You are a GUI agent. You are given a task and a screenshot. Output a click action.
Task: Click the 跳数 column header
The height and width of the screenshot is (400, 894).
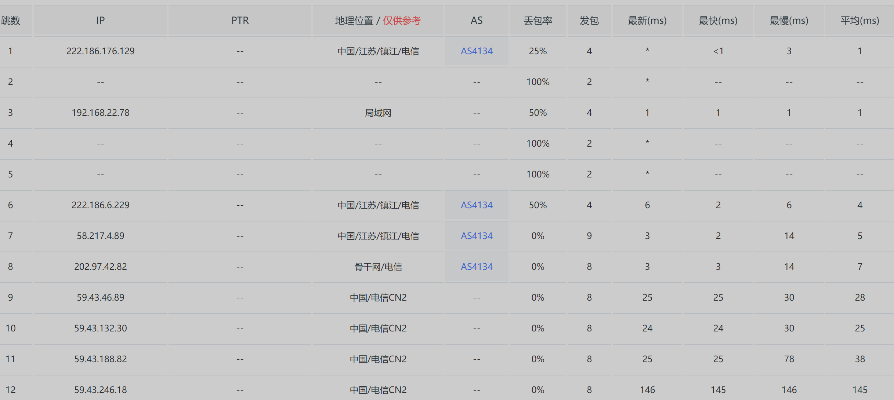(11, 21)
